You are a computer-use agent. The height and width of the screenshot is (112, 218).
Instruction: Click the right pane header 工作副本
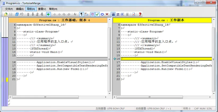pyautogui.click(x=162, y=20)
